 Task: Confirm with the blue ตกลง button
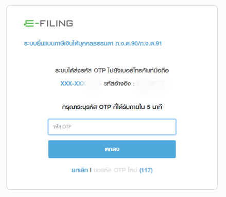[112, 149]
